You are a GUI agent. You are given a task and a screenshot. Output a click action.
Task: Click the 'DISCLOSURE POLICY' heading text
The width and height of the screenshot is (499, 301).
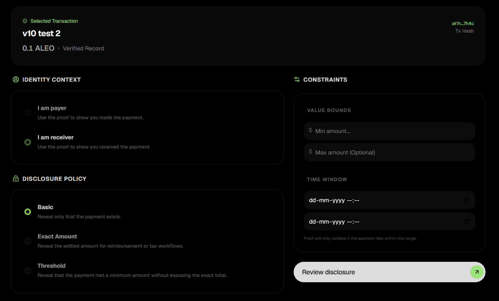pyautogui.click(x=54, y=179)
